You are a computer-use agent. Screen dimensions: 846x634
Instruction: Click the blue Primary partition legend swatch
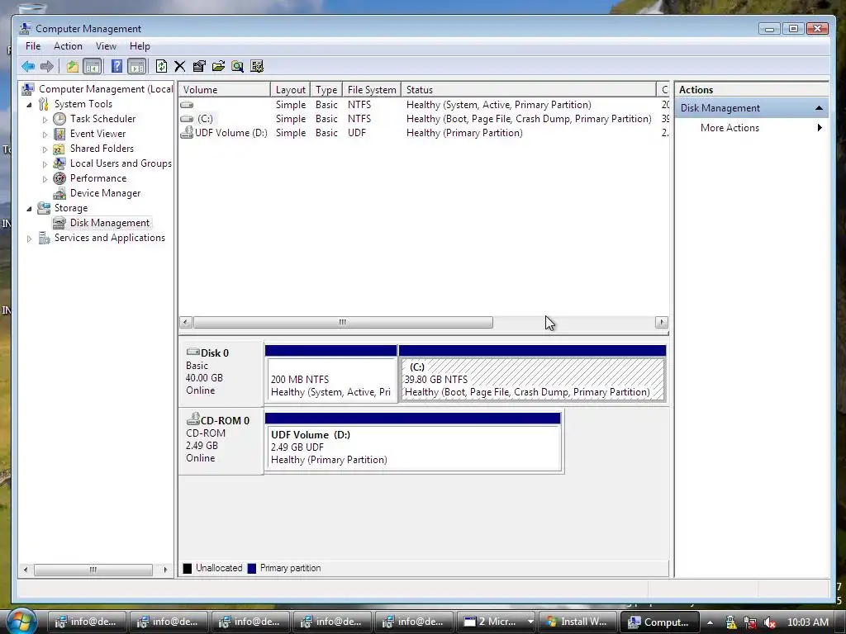click(x=251, y=568)
